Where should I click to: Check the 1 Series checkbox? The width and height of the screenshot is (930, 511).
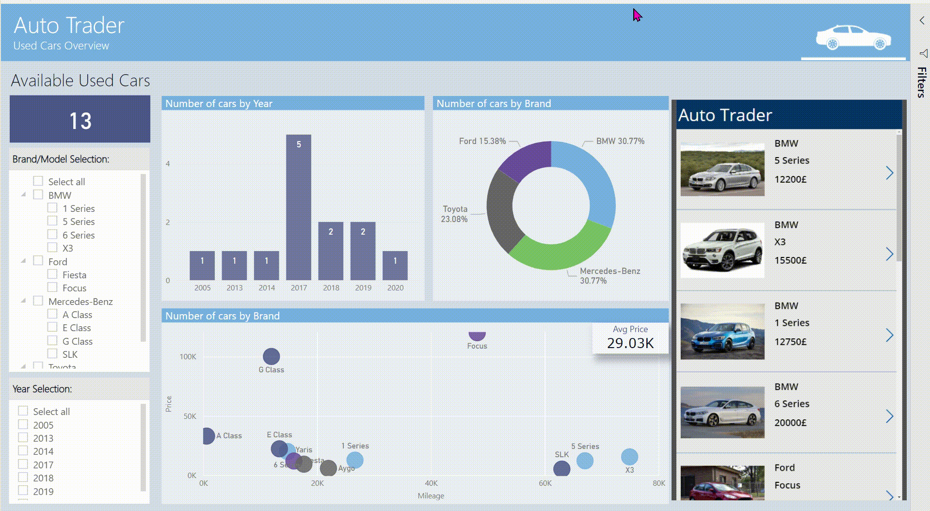pyautogui.click(x=52, y=208)
